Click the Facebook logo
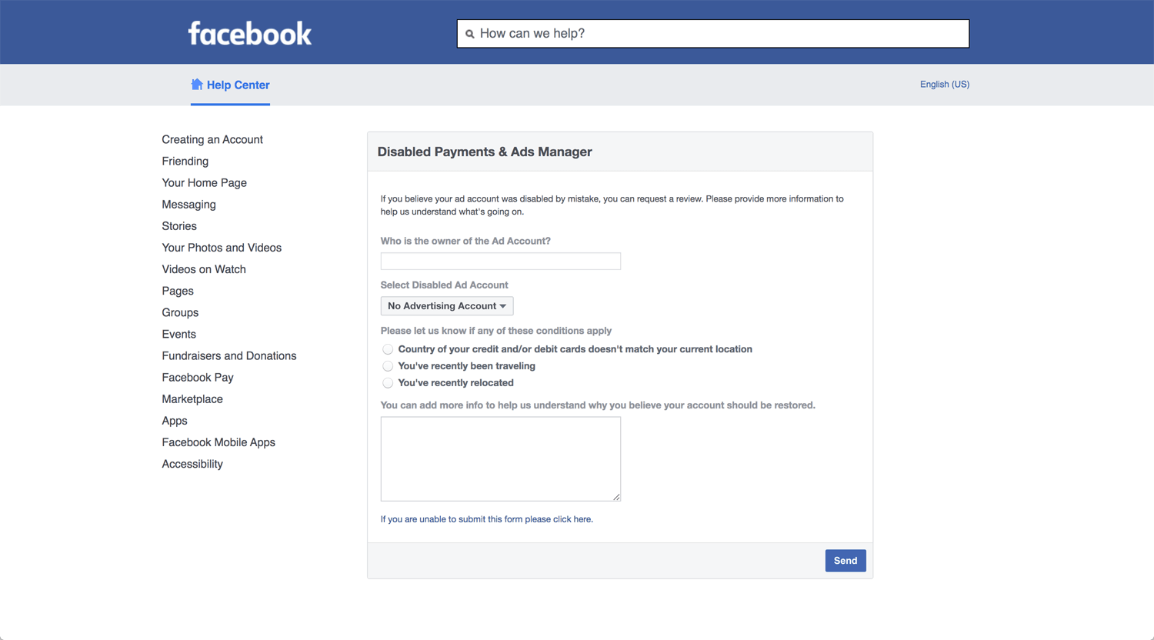The image size is (1154, 640). 250,34
